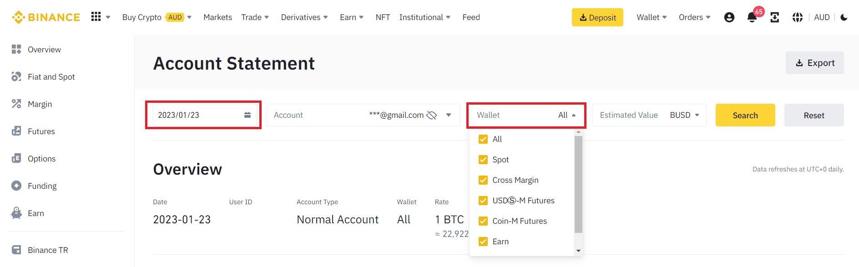The width and height of the screenshot is (859, 267).
Task: Click the yellow Deposit button
Action: click(x=597, y=17)
